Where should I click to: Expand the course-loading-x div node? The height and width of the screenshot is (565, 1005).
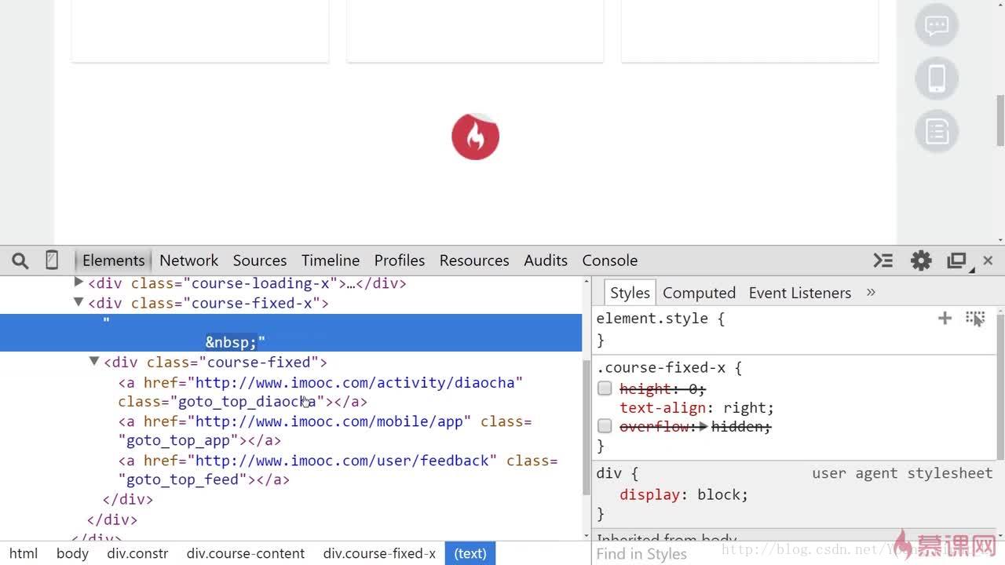point(79,282)
